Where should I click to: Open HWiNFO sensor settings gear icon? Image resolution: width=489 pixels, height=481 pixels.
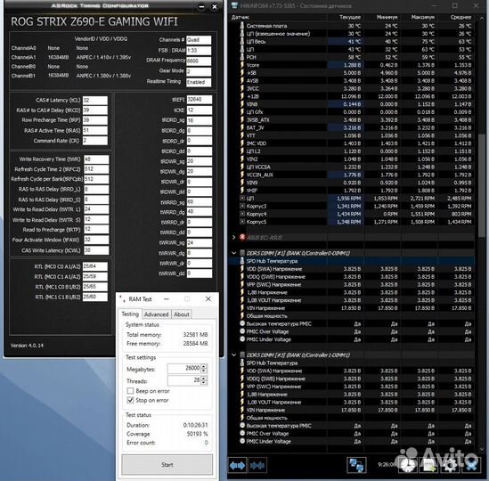coord(450,465)
